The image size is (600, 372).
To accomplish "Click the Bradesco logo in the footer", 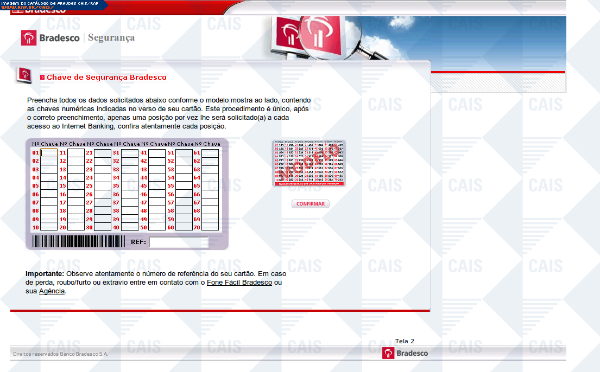I will pyautogui.click(x=405, y=353).
